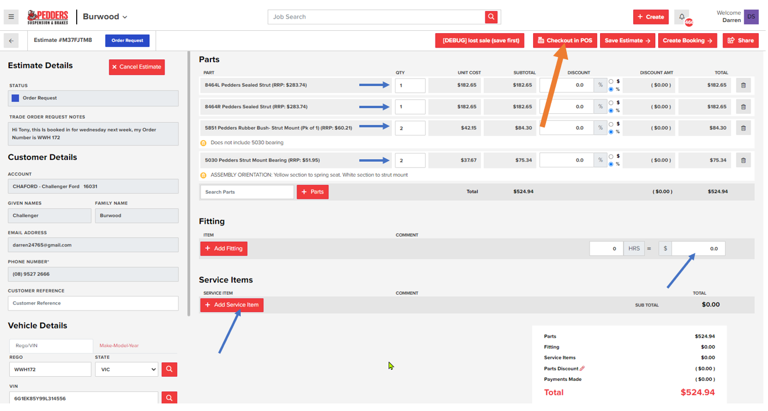Delete the 8464L Pedders Sealed Strut row
This screenshot has width=768, height=411.
tap(743, 85)
